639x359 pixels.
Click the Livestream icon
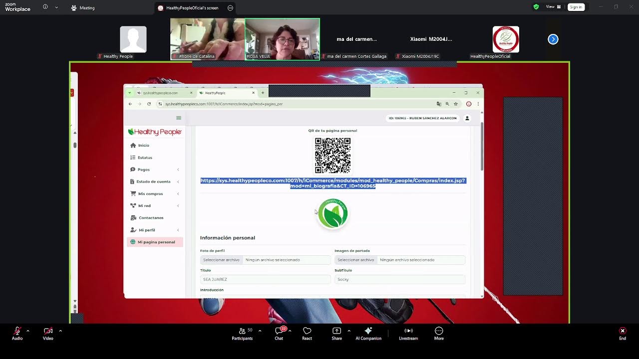(x=408, y=331)
